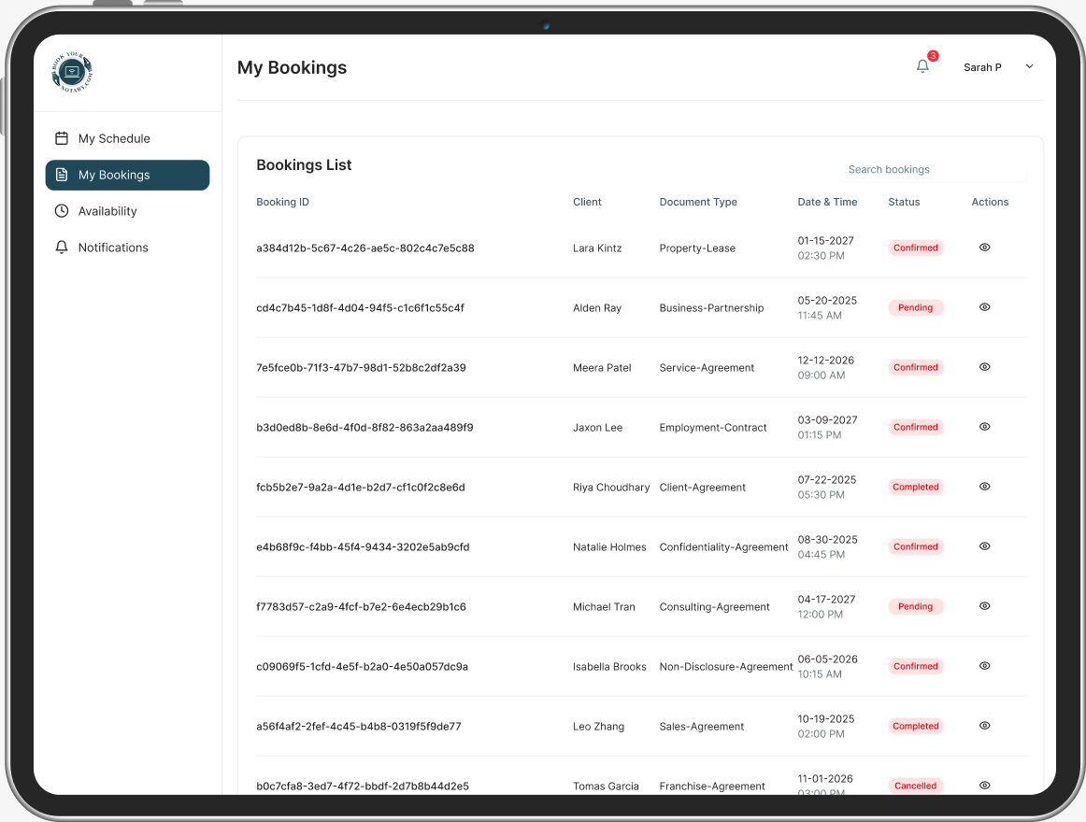This screenshot has width=1086, height=822.
Task: Select My Bookings in the sidebar
Action: 127,176
